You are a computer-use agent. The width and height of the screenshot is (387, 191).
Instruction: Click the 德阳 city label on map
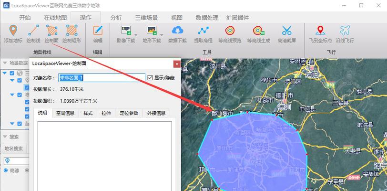(285, 107)
